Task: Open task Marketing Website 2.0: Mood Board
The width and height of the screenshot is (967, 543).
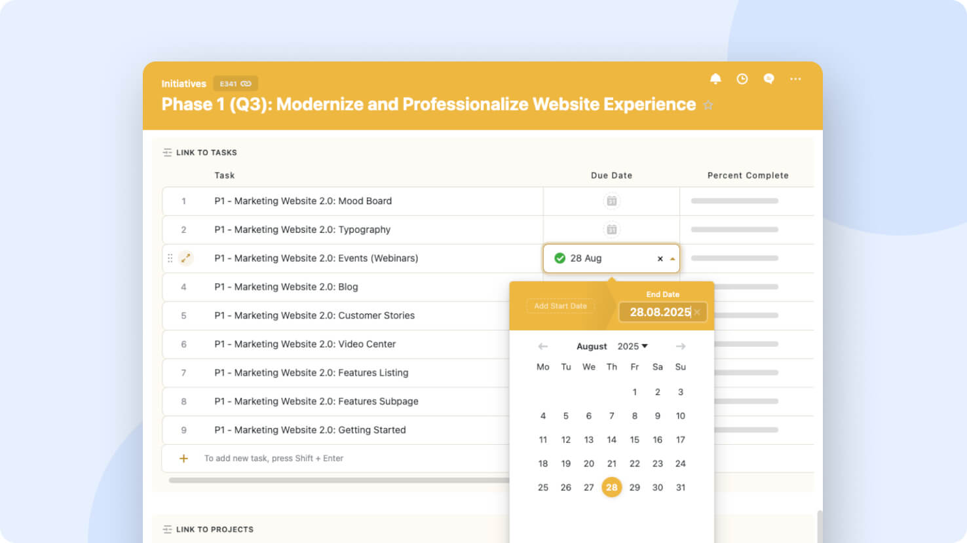Action: click(x=303, y=201)
